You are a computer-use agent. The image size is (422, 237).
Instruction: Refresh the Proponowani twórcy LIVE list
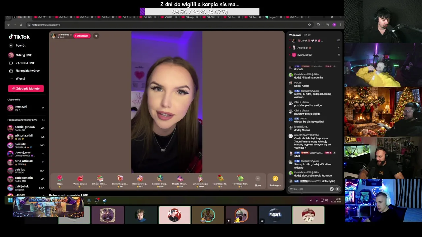(43, 120)
